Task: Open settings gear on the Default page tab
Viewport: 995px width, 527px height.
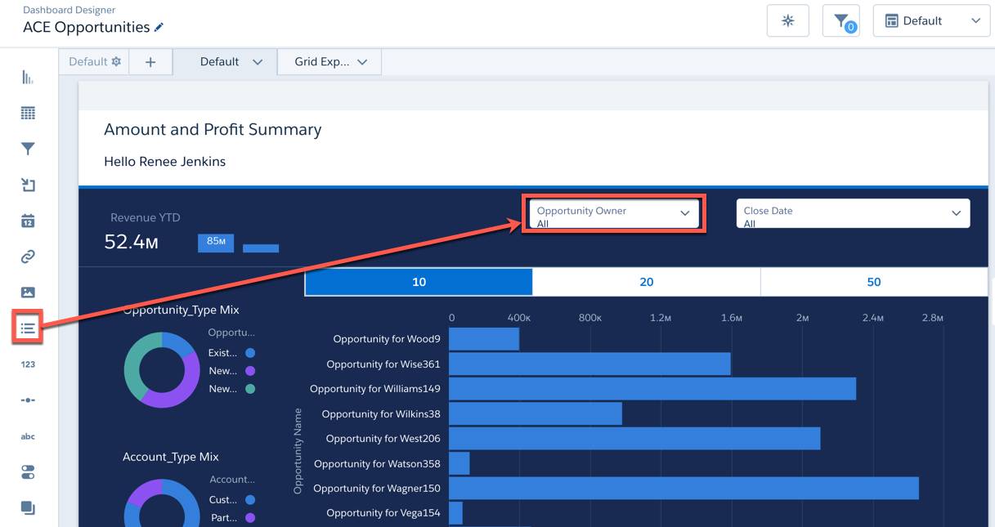Action: [116, 61]
